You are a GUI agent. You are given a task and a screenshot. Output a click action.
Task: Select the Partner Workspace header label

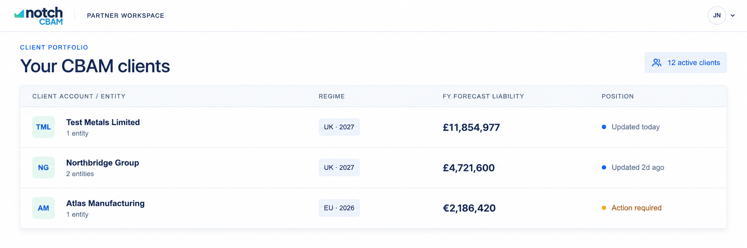[126, 16]
